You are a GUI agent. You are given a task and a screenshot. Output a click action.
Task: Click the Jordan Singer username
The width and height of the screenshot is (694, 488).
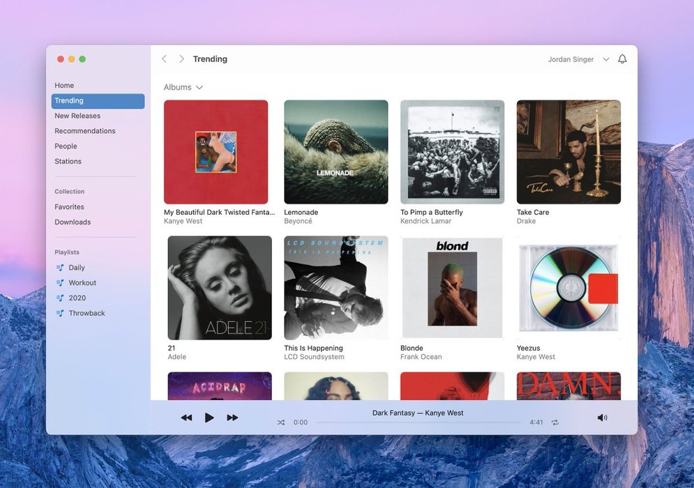click(x=571, y=59)
